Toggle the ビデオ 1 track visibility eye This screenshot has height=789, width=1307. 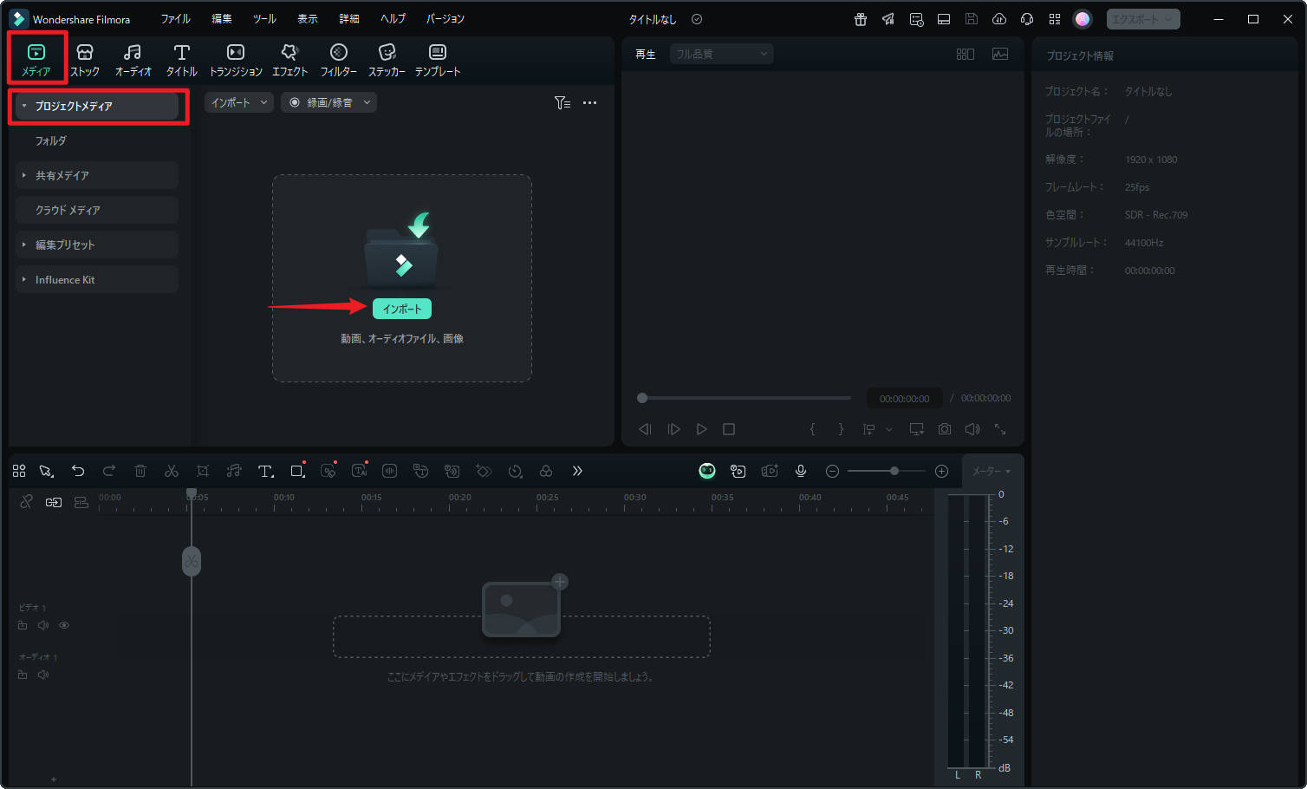pyautogui.click(x=64, y=625)
